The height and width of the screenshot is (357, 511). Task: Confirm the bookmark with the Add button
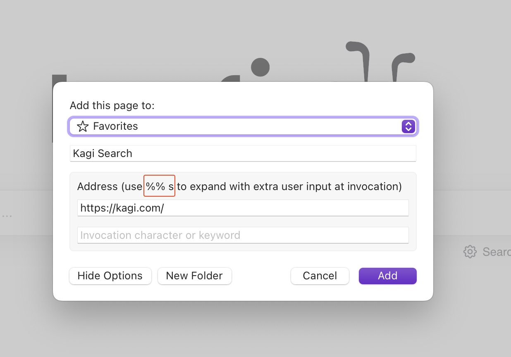click(387, 276)
